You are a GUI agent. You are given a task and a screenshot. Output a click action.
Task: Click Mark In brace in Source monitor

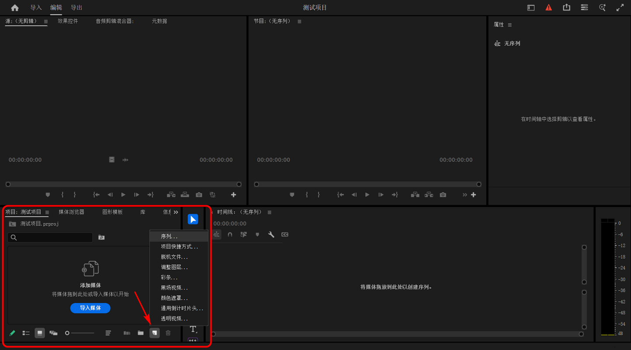click(63, 195)
